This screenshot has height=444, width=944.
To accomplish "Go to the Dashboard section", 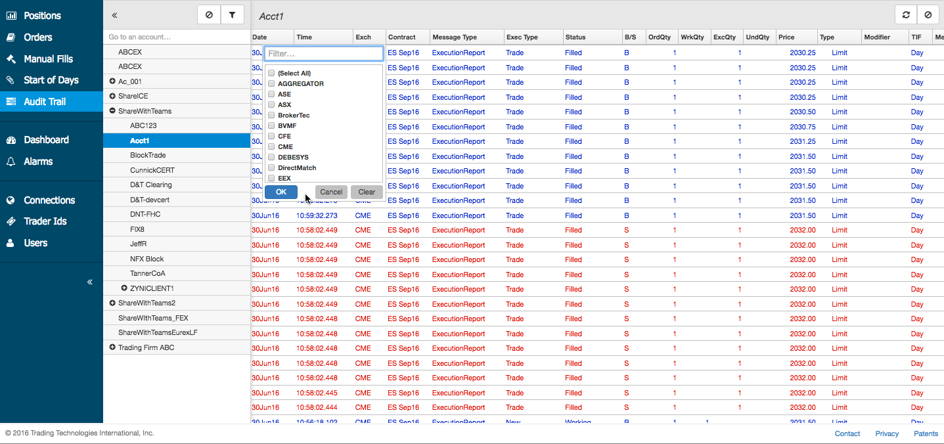I will point(46,140).
